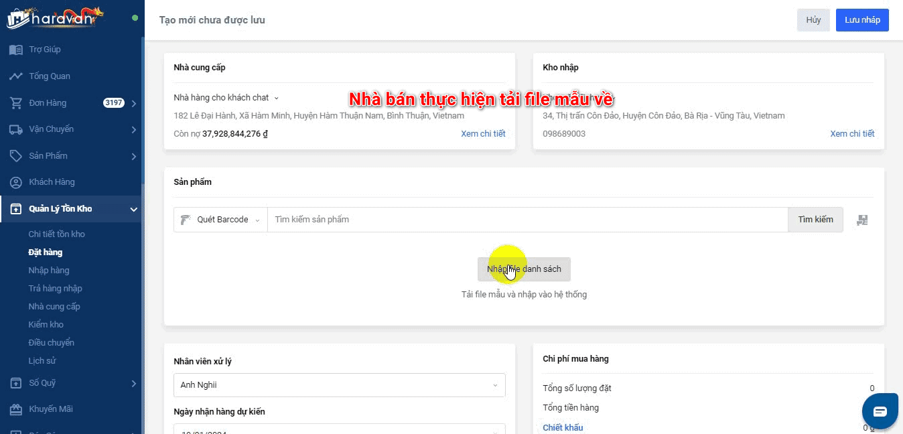This screenshot has width=903, height=434.
Task: Select Nhập hàng submenu
Action: click(49, 271)
